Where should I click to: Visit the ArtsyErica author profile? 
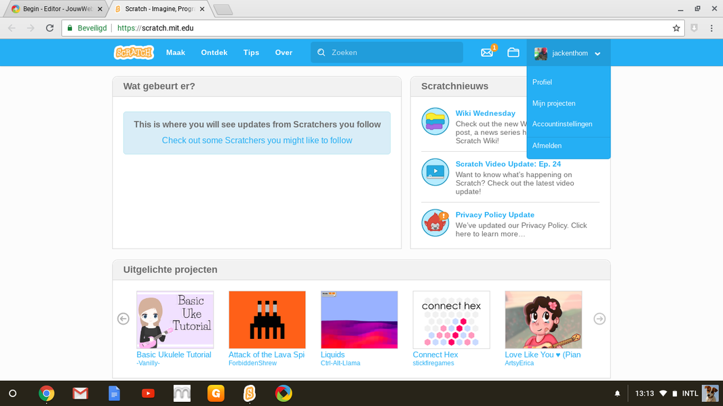tap(520, 363)
